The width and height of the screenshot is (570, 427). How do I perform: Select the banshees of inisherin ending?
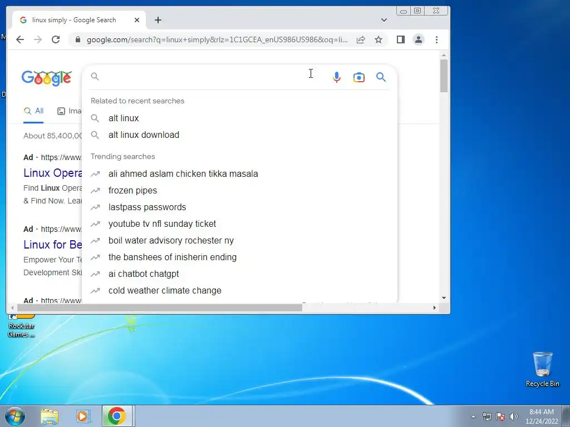pyautogui.click(x=239, y=257)
